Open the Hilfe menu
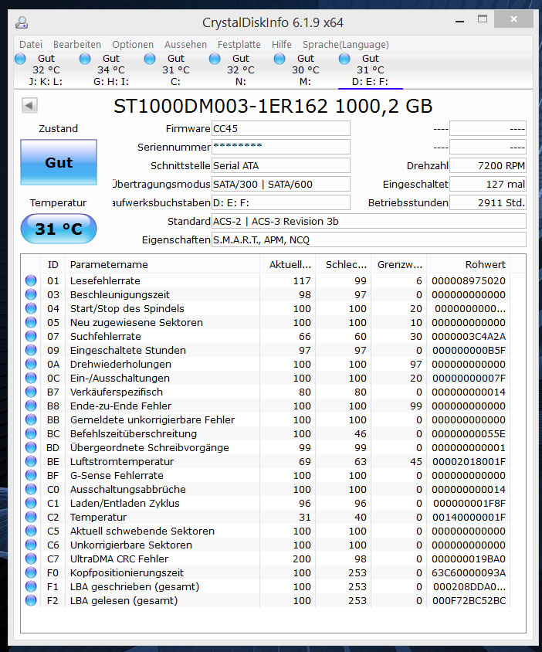 281,45
